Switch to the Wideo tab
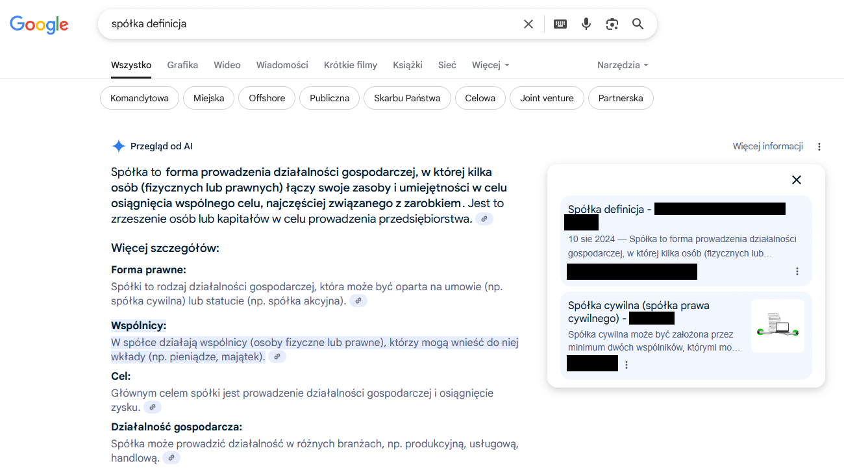The image size is (844, 470). 227,65
